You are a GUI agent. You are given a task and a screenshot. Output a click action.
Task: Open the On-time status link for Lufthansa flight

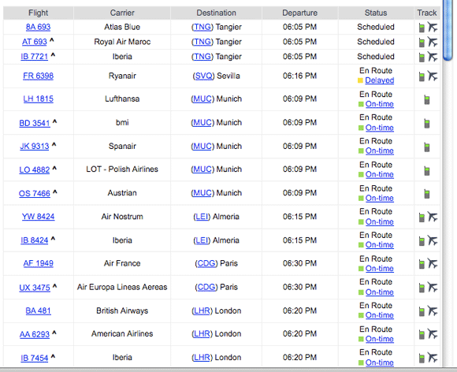(380, 104)
